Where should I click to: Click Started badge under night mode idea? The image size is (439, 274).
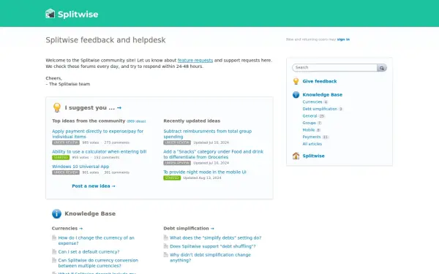pos(172,178)
